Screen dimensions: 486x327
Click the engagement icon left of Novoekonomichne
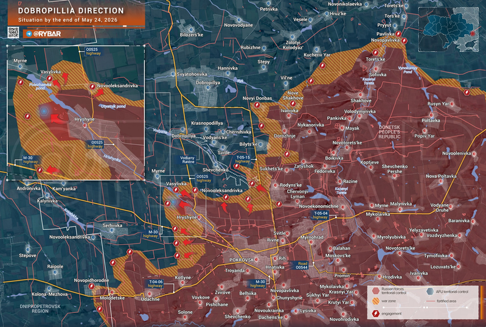(x=279, y=204)
